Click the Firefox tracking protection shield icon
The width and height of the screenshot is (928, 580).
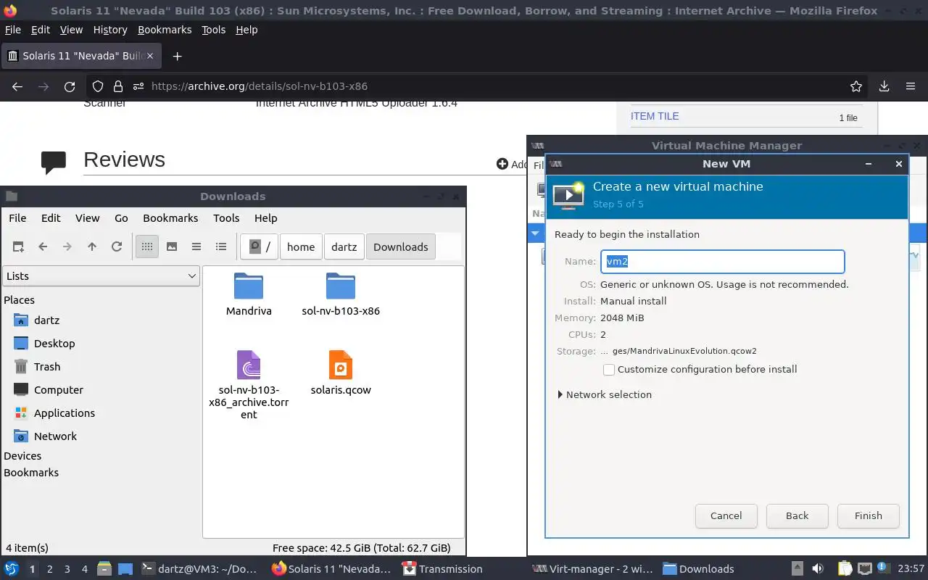click(99, 86)
